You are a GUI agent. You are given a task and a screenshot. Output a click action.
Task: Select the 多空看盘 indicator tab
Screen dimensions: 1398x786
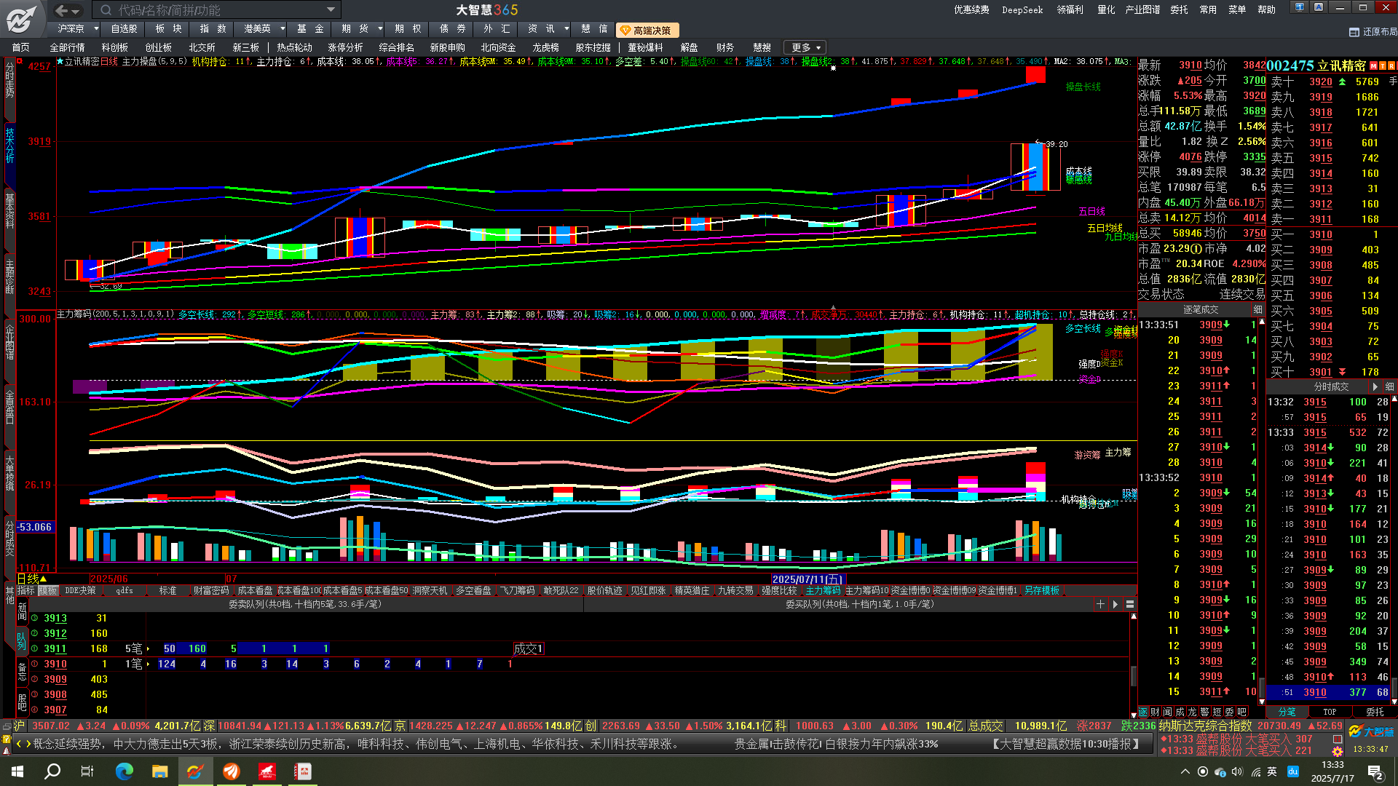coord(473,590)
